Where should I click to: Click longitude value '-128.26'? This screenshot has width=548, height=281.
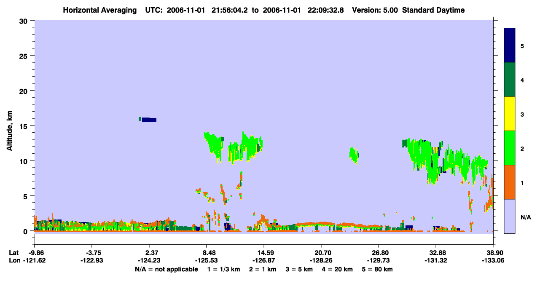321,260
